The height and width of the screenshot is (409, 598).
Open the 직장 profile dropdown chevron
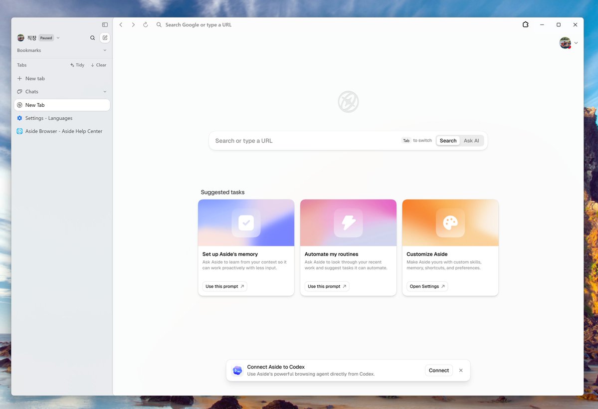tap(58, 38)
